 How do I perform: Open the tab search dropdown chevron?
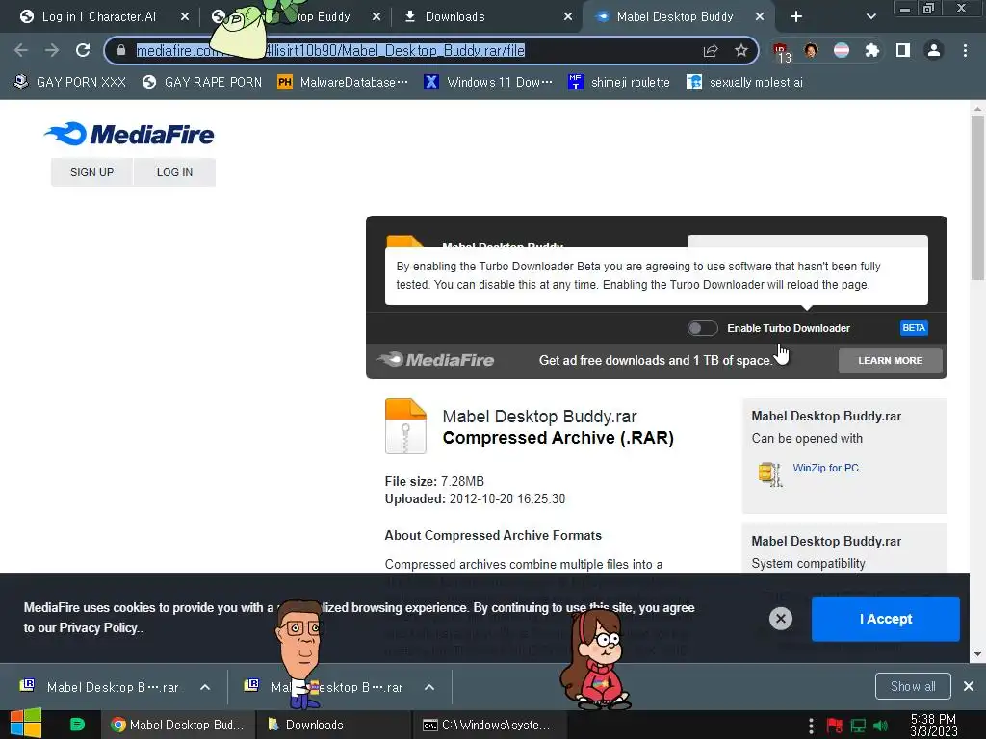tap(870, 16)
